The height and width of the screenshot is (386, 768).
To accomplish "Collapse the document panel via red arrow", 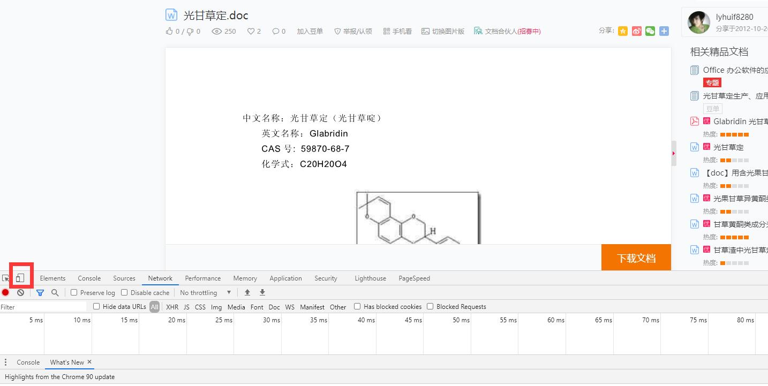I will (674, 153).
